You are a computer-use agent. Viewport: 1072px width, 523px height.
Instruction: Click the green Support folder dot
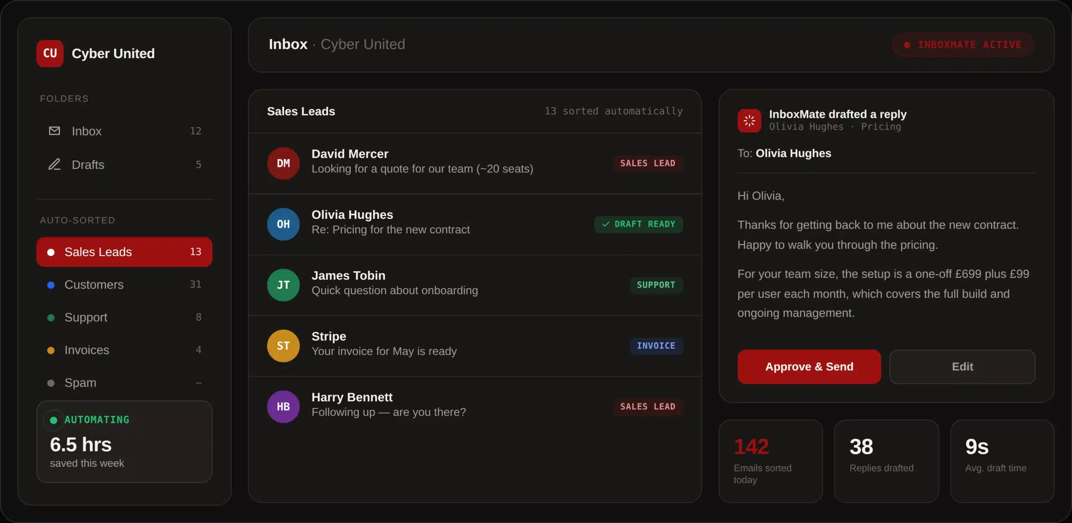[x=51, y=318]
